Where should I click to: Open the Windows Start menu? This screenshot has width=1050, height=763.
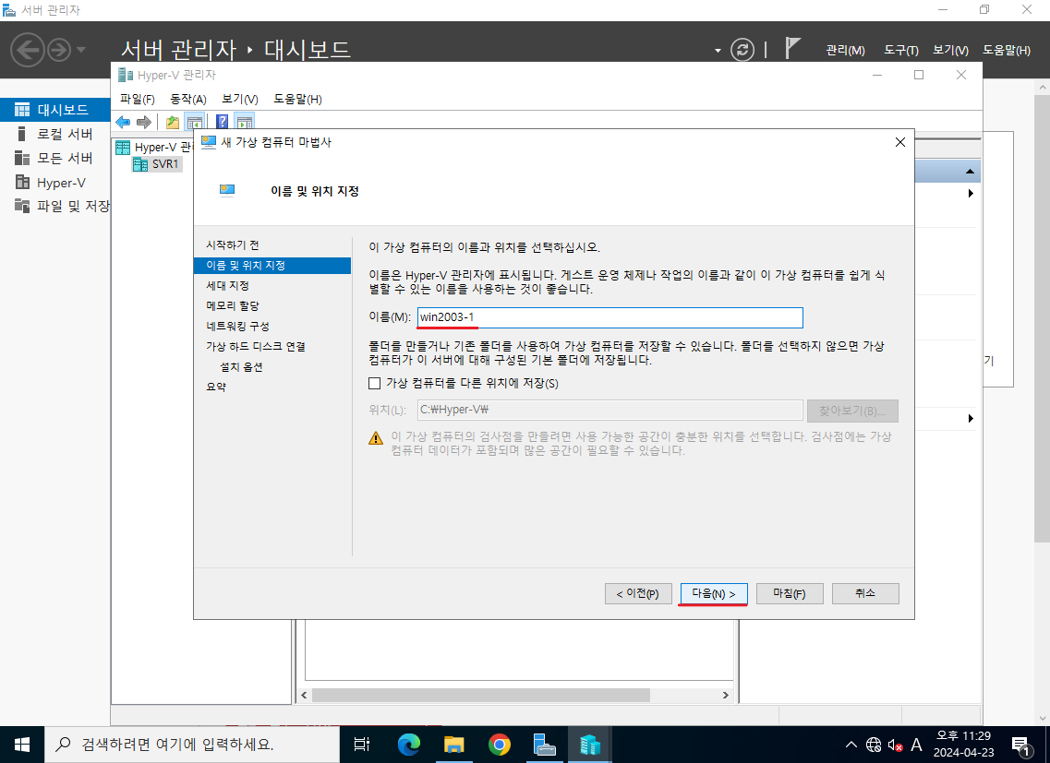pos(22,745)
